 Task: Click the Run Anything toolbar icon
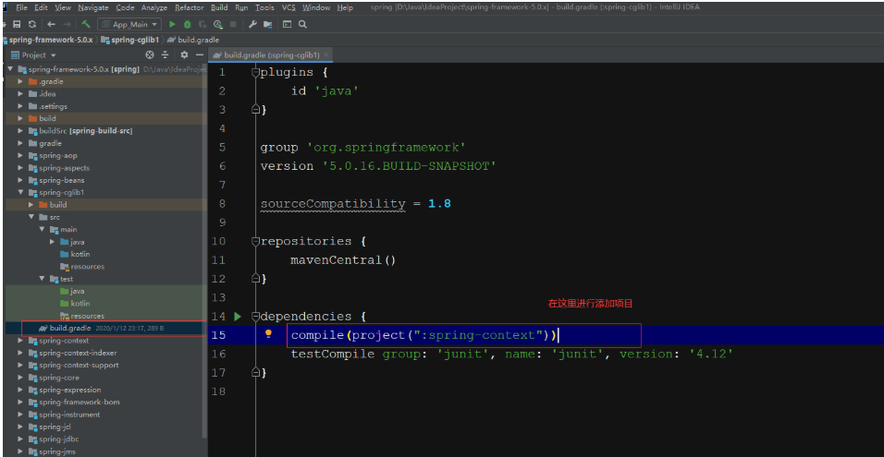click(x=288, y=24)
